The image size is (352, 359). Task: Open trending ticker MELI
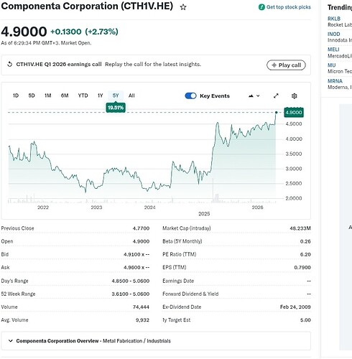point(333,50)
